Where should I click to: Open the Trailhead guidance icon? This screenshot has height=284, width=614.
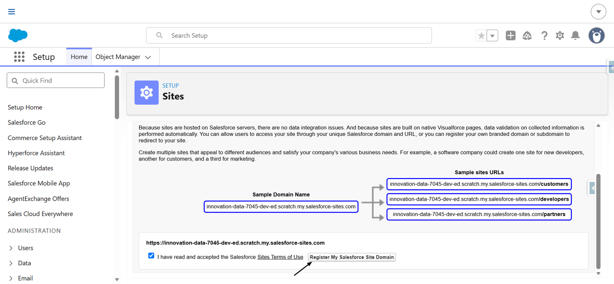coord(527,36)
